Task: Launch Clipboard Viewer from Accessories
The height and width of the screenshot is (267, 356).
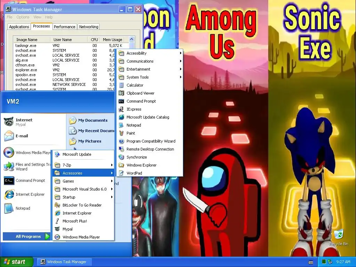Action: click(150, 93)
